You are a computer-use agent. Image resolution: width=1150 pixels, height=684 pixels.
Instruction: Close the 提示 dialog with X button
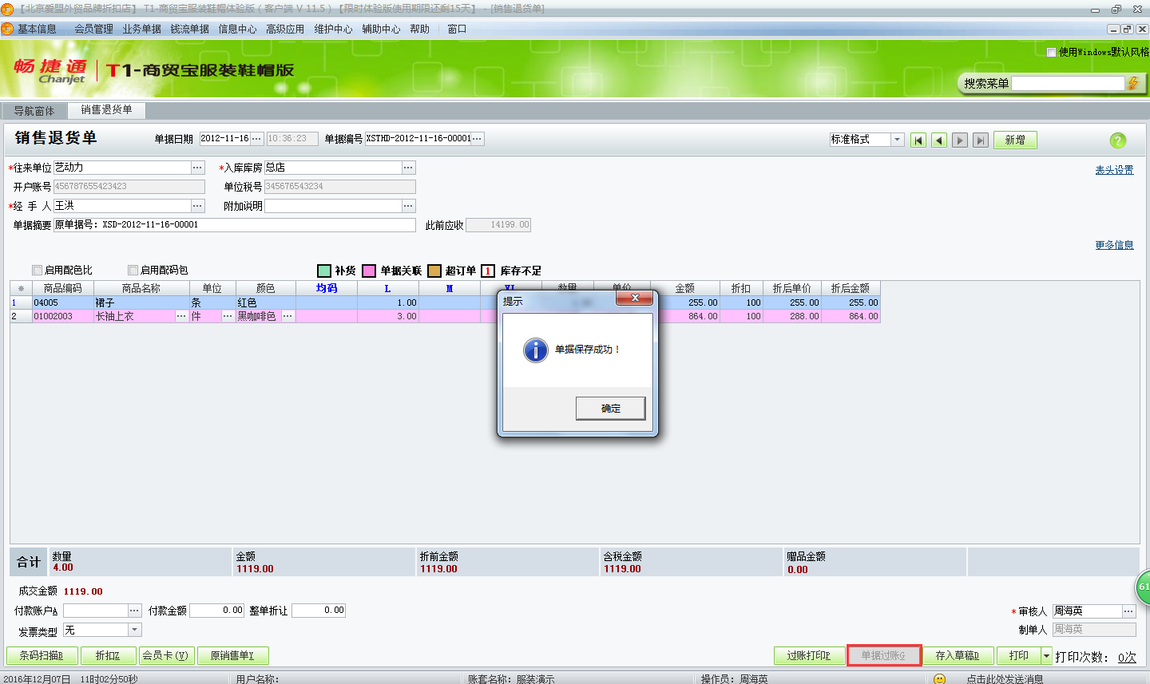635,298
